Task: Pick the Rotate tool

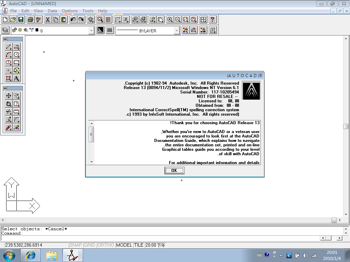Action: (9, 104)
